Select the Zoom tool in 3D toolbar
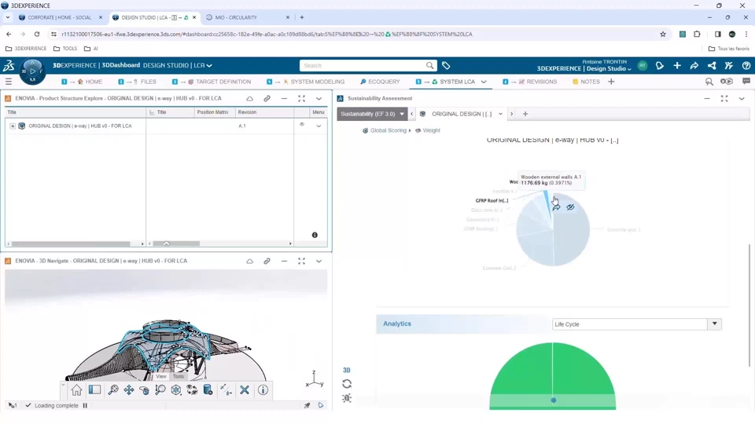The image size is (755, 424). 113,390
